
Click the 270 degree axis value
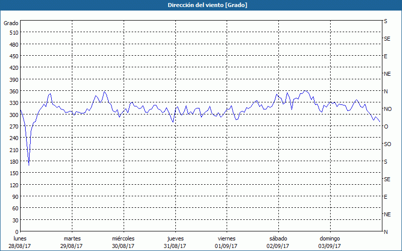[14, 127]
